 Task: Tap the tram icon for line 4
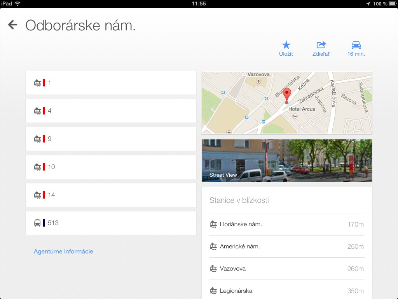(38, 111)
